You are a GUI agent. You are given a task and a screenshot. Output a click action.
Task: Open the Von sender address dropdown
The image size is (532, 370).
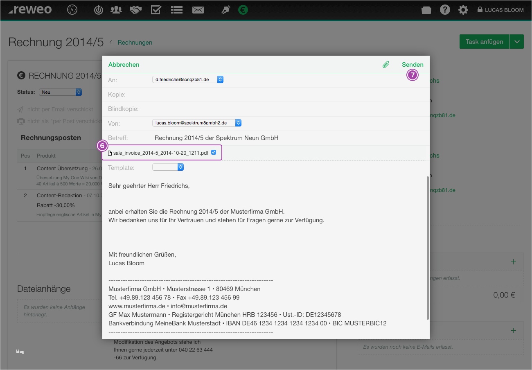click(239, 122)
